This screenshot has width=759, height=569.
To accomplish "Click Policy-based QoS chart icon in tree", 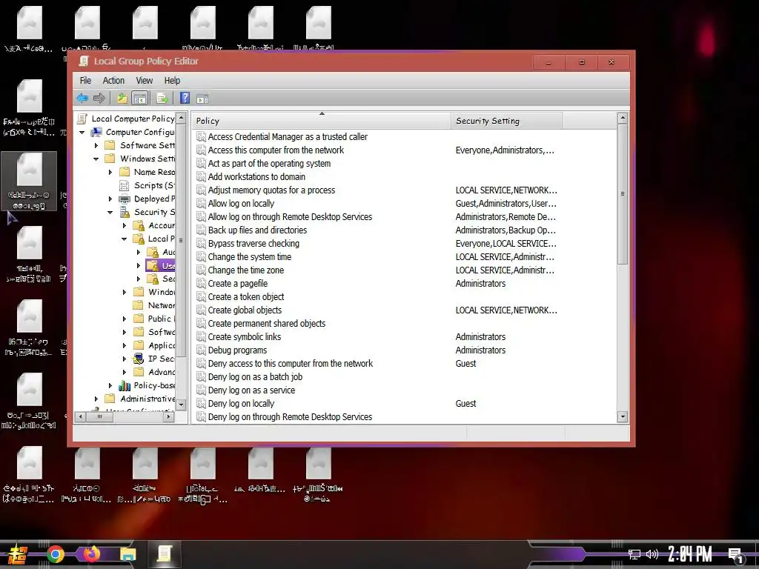I will (x=125, y=385).
